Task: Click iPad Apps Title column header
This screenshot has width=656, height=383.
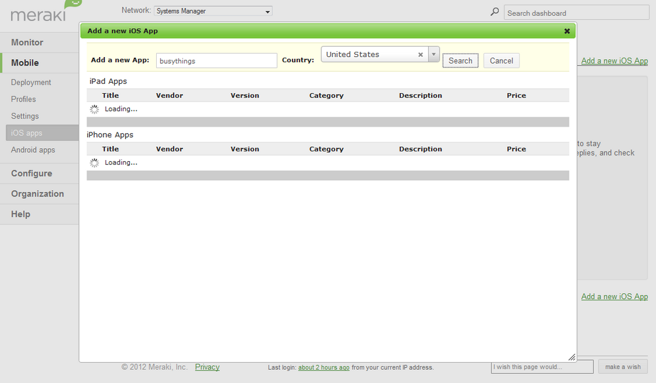Action: pyautogui.click(x=110, y=95)
